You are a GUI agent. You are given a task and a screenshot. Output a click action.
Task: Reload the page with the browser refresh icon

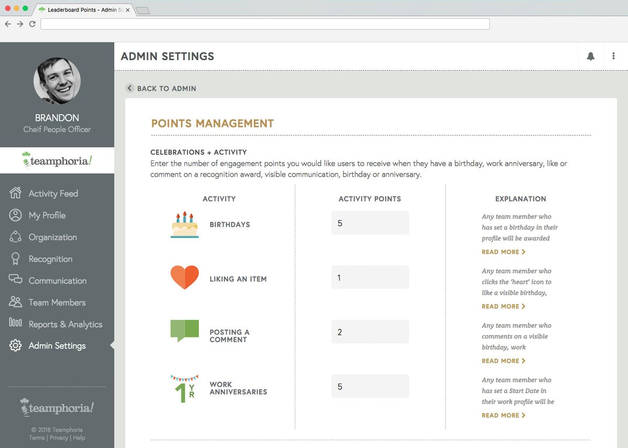(32, 24)
